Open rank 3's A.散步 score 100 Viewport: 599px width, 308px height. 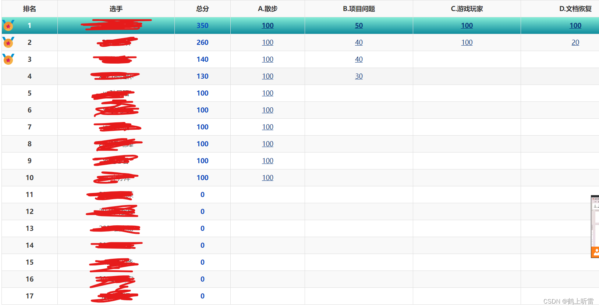coord(267,59)
